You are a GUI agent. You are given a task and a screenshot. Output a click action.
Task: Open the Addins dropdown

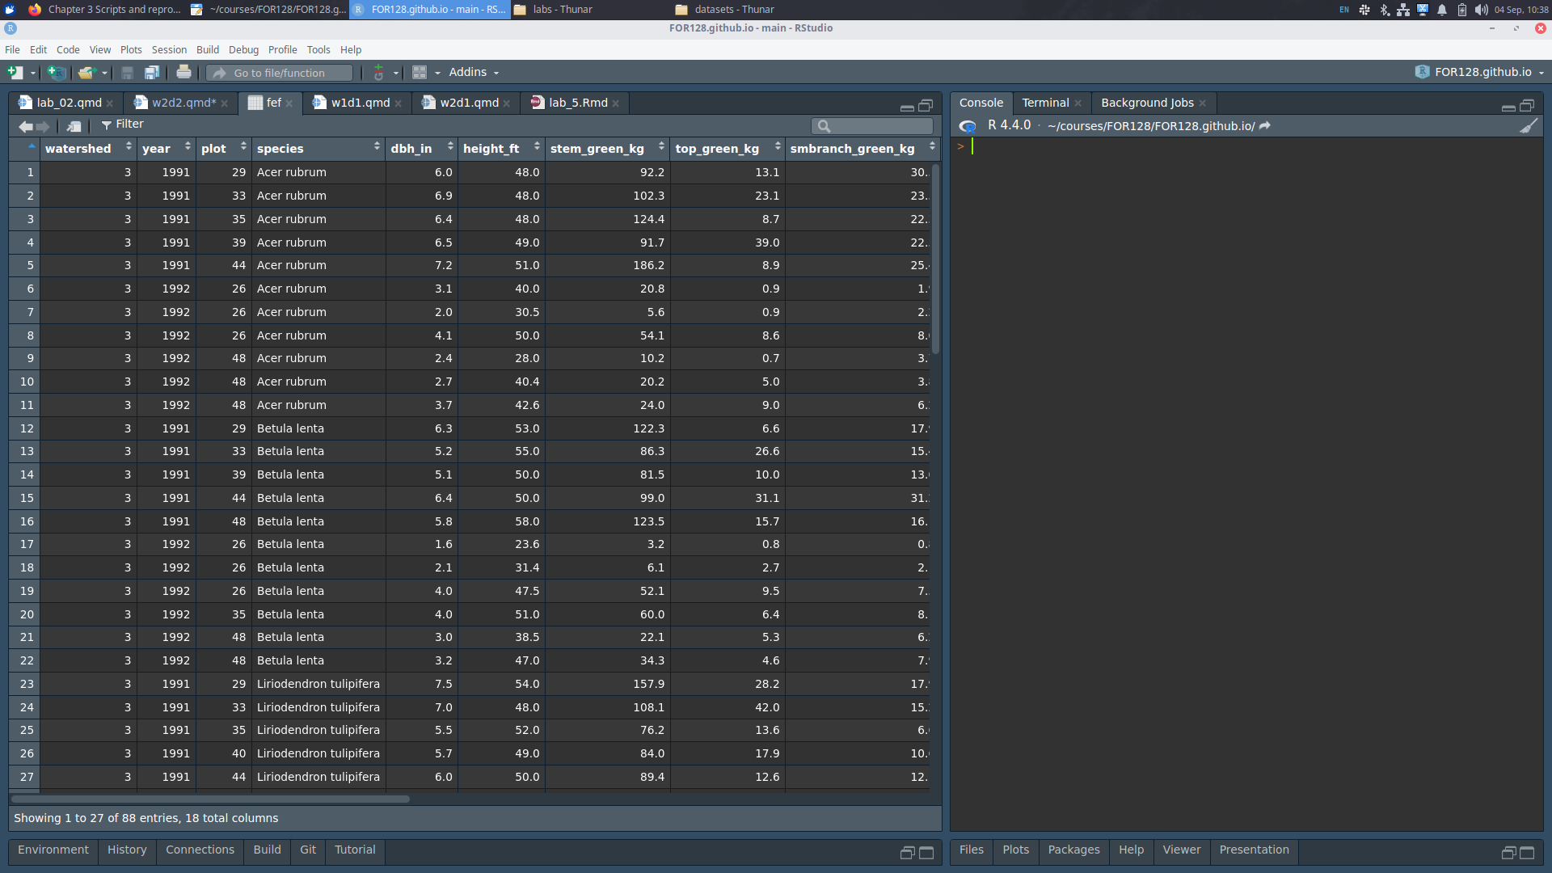pyautogui.click(x=474, y=72)
